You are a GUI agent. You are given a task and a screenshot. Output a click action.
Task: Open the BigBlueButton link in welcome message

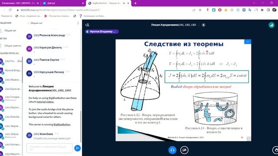[x=62, y=124]
